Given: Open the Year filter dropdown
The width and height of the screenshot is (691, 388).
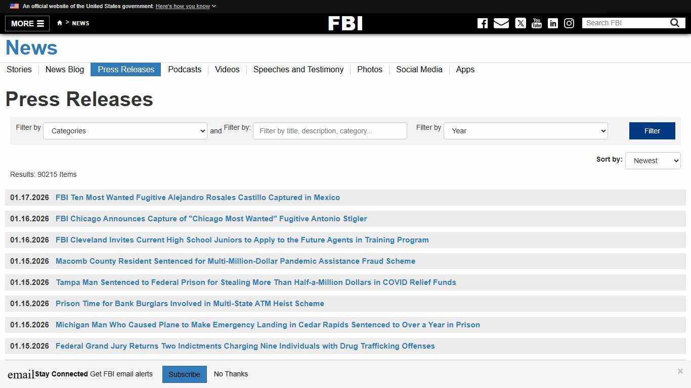Looking at the screenshot, I should (525, 131).
